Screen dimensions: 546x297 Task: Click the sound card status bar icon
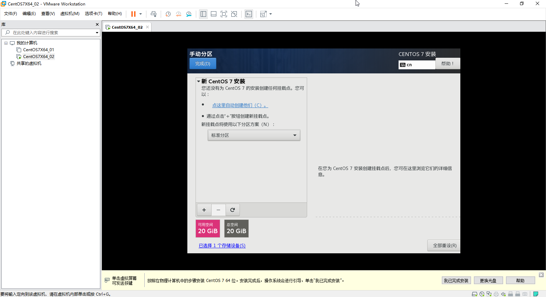click(503, 294)
